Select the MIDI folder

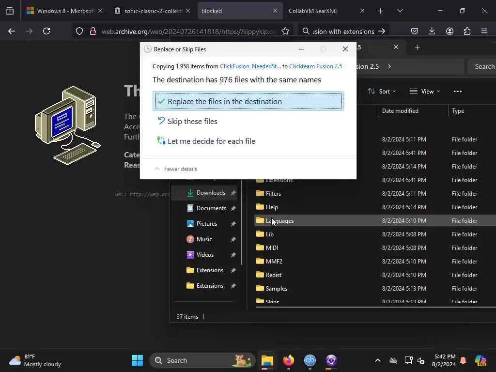click(375, 248)
